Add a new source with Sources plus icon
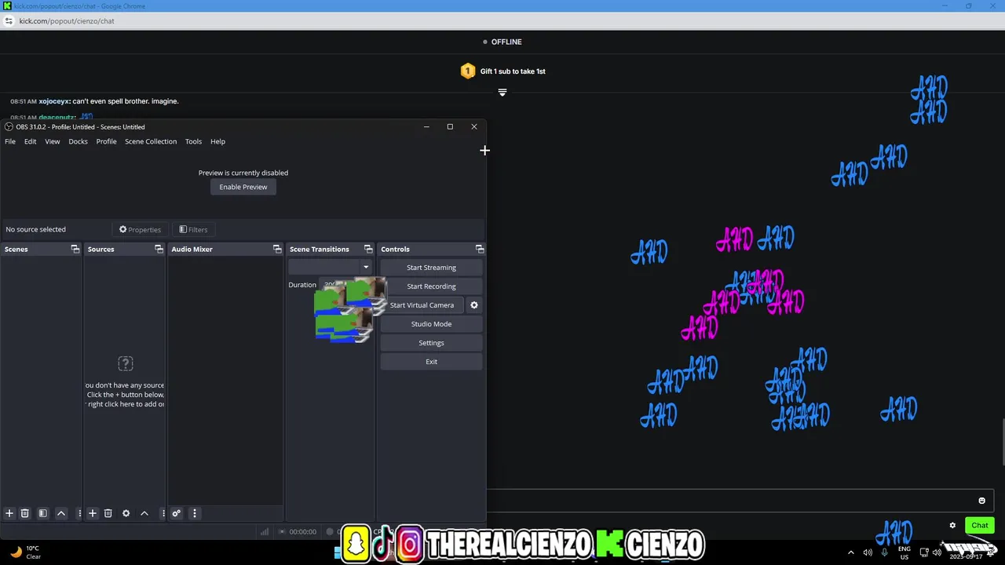 click(92, 513)
